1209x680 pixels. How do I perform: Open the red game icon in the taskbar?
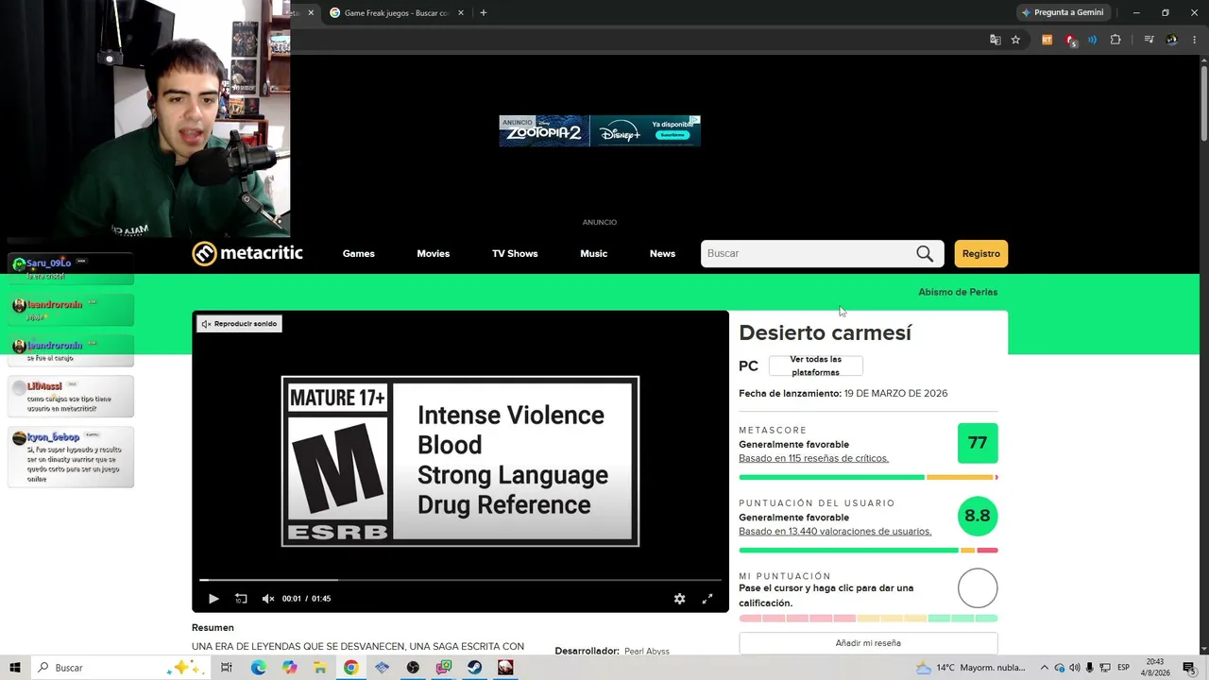tap(505, 668)
